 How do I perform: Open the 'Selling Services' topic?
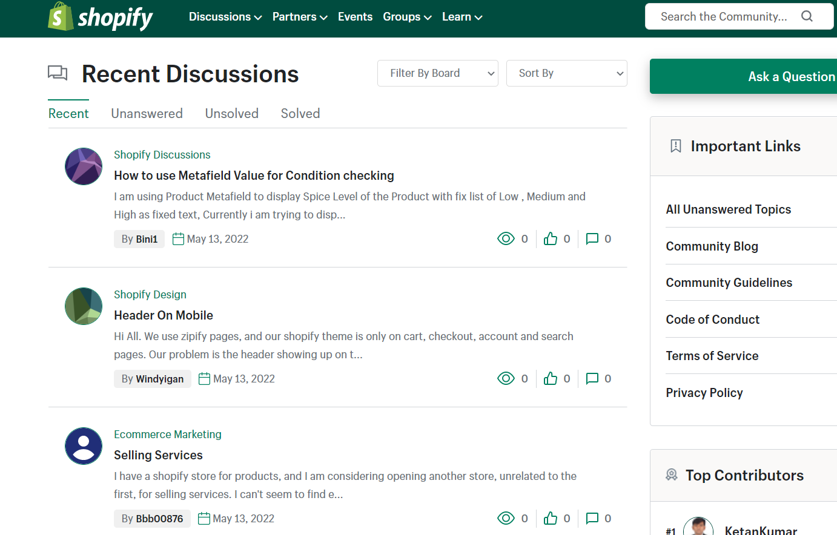tap(158, 455)
